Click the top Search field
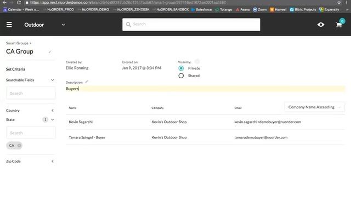Viewport: 351px width, 197px height. [191, 24]
